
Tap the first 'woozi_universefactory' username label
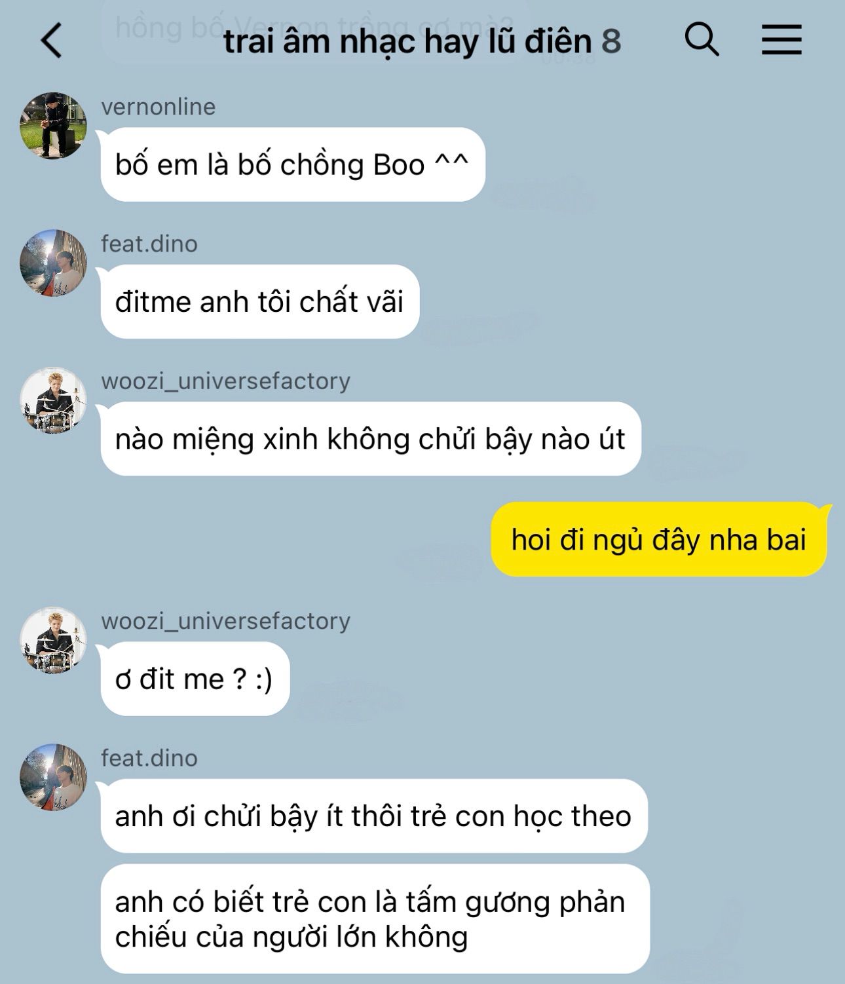pos(225,381)
